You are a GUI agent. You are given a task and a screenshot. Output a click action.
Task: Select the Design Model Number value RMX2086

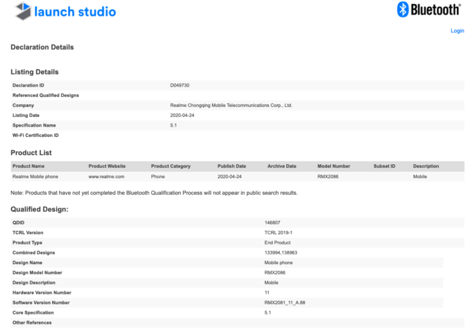pos(275,272)
